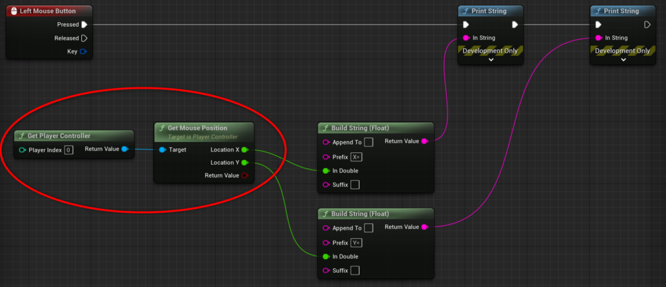Click the input exec pin of right Print String
The height and width of the screenshot is (287, 666).
tap(598, 25)
